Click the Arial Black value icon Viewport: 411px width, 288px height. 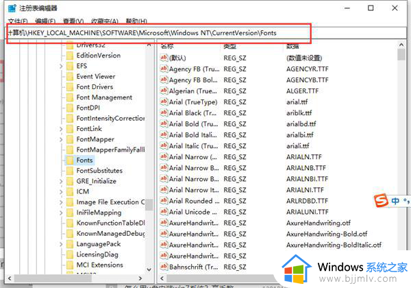tap(164, 112)
